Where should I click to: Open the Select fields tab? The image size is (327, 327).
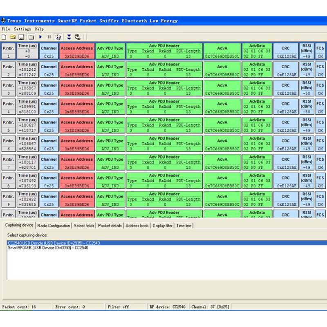coord(84,226)
